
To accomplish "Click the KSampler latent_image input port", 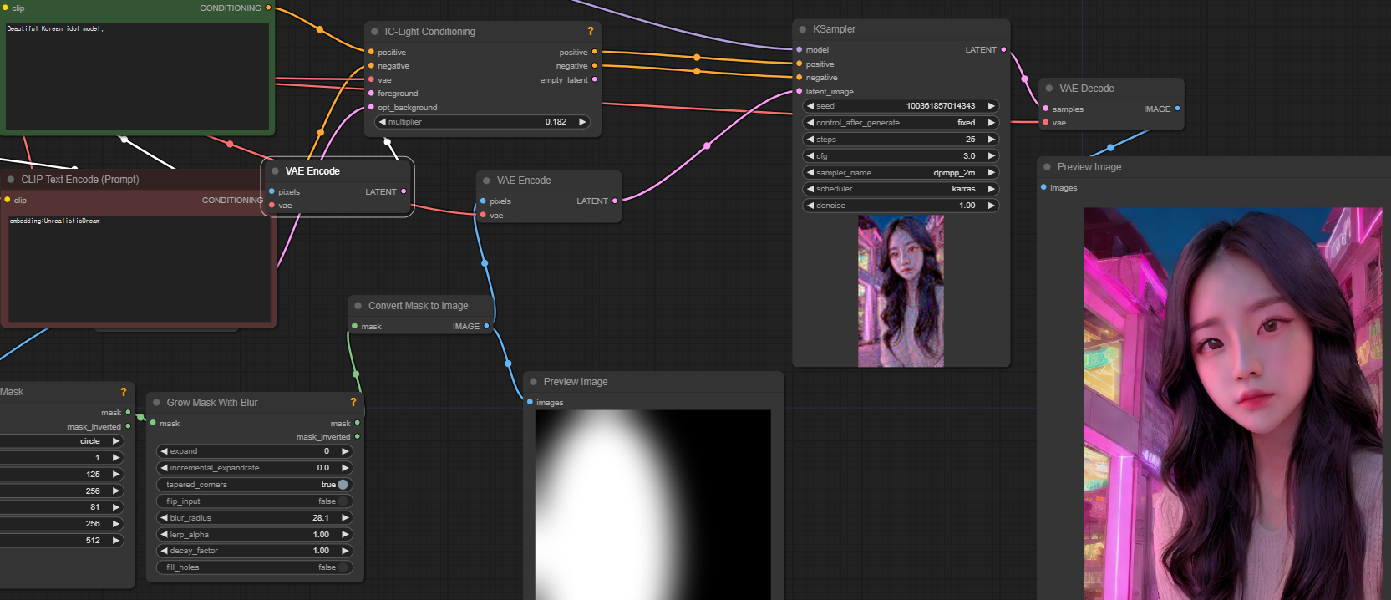I will [799, 92].
